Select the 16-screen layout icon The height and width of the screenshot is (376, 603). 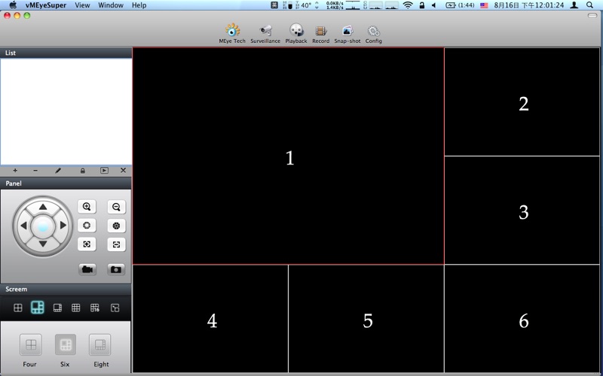95,308
